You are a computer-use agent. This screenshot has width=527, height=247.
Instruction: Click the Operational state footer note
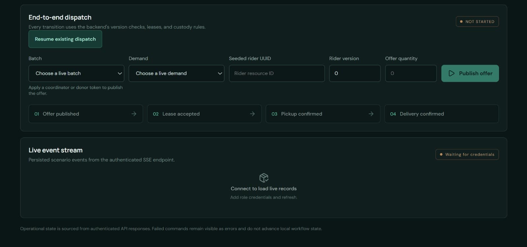171,229
